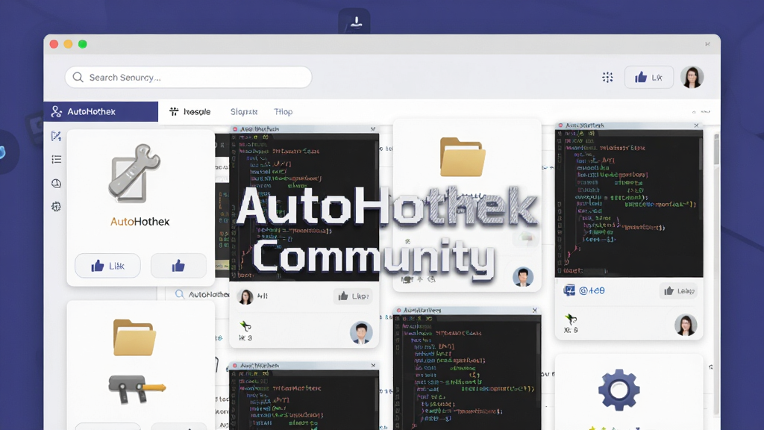Click the clock history icon in sidebar

(56, 184)
